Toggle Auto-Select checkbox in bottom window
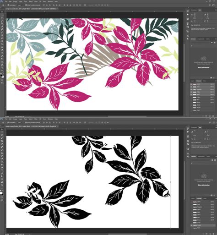 tap(8, 123)
